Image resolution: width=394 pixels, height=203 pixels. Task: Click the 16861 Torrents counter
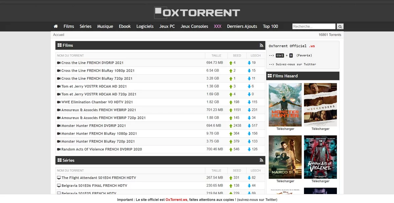tap(330, 35)
